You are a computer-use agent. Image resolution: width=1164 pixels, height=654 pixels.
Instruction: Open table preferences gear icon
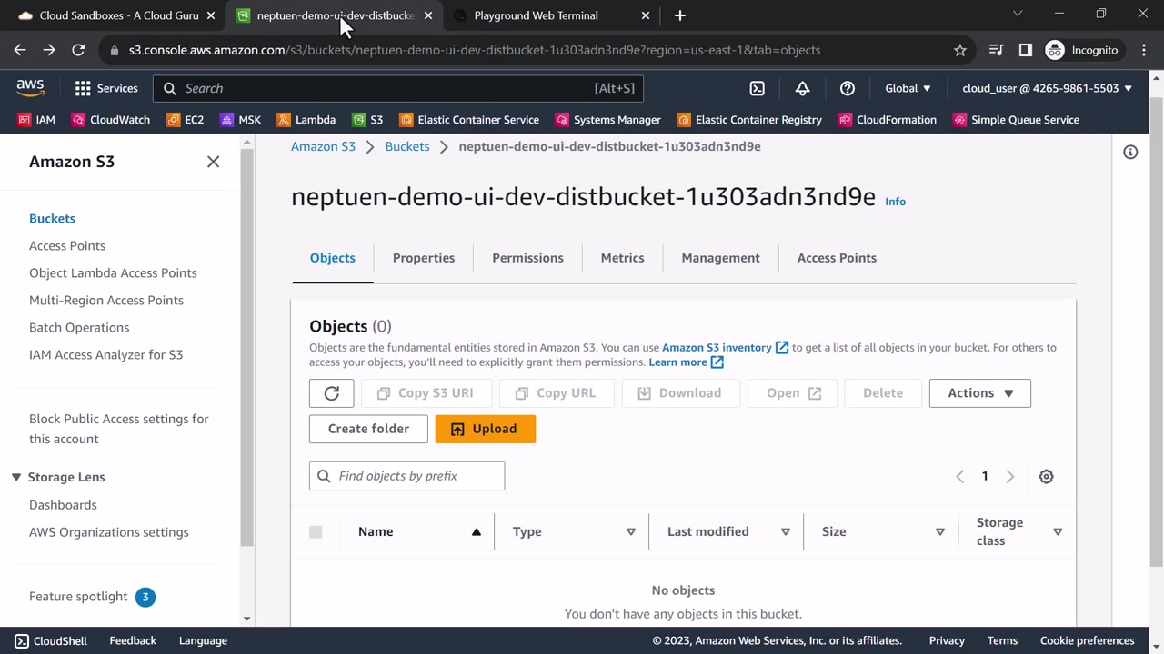pyautogui.click(x=1046, y=476)
